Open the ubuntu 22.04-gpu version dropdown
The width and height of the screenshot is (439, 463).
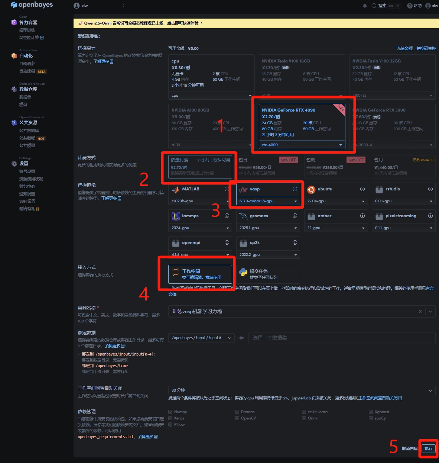click(336, 201)
